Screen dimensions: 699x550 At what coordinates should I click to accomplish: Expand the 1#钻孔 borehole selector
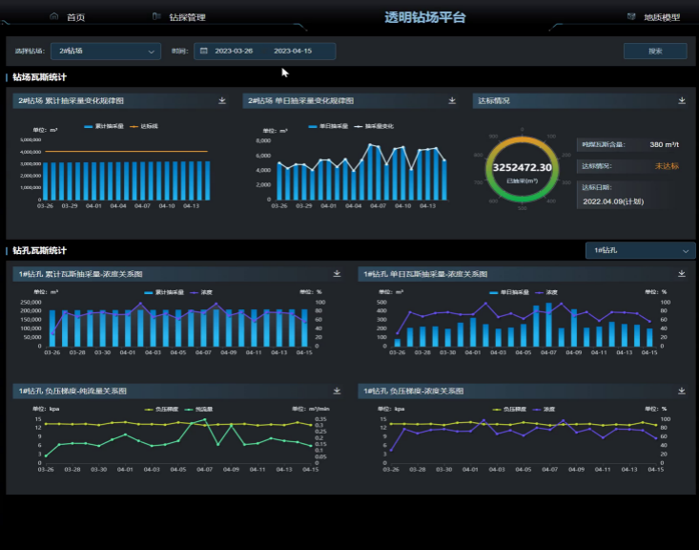pos(640,250)
